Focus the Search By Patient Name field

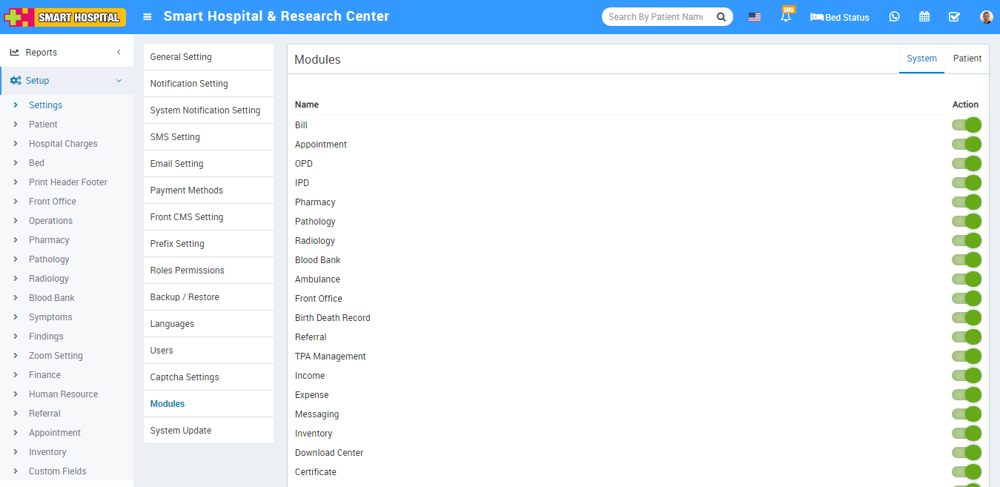tap(656, 17)
